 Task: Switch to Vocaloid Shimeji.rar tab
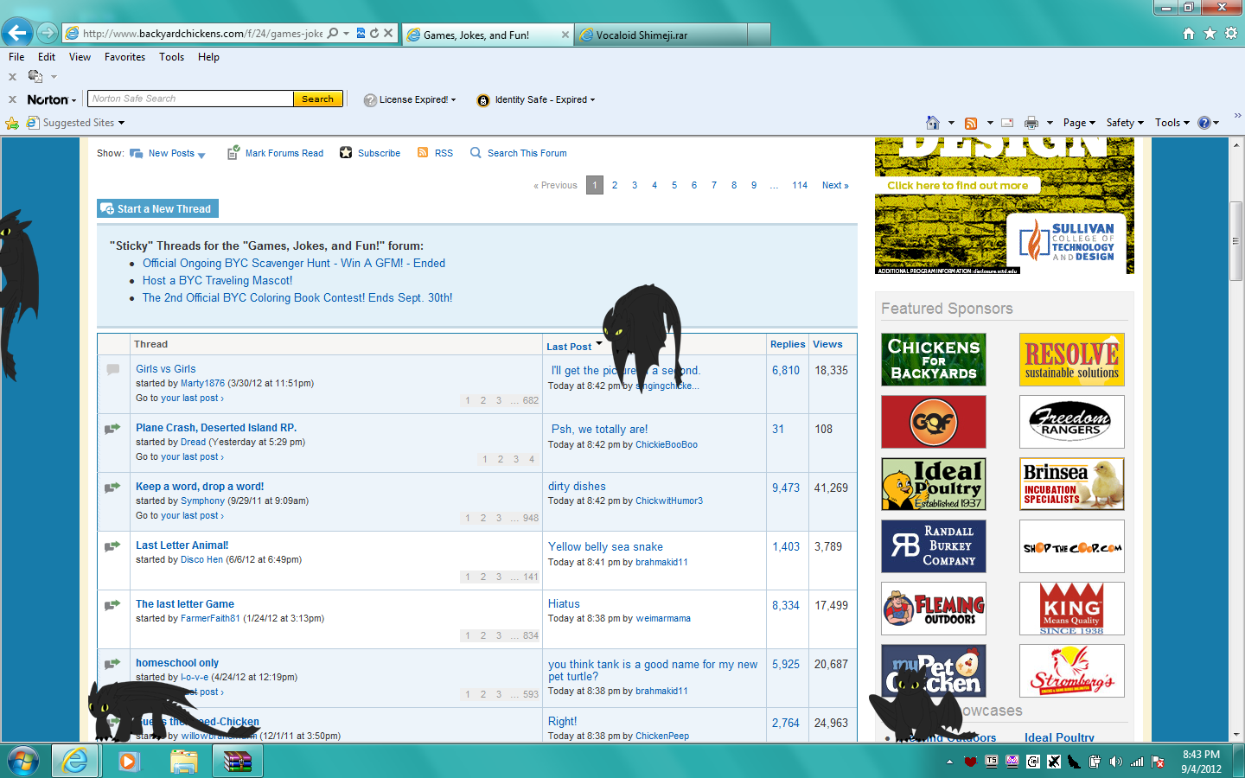click(x=661, y=35)
